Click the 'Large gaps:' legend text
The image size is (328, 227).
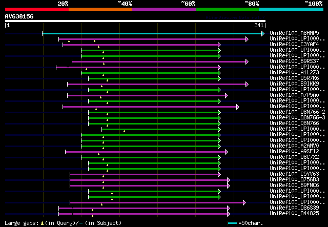pos(22,223)
